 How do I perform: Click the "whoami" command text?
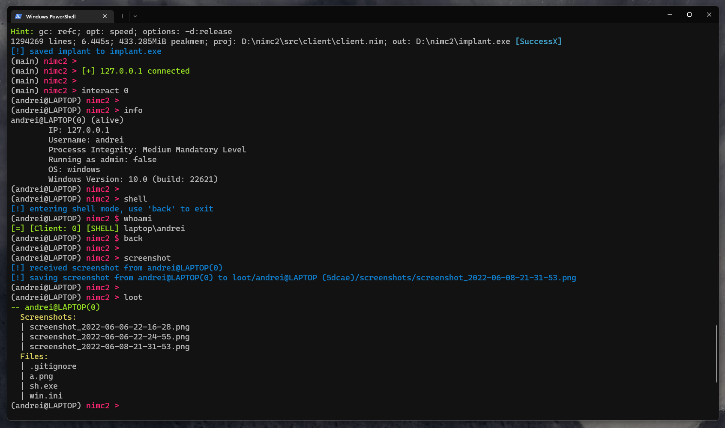click(138, 219)
